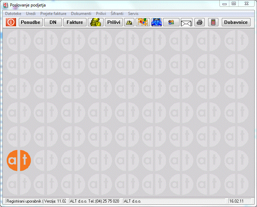
Task: Open the Datoteke menu
Action: pyautogui.click(x=13, y=14)
